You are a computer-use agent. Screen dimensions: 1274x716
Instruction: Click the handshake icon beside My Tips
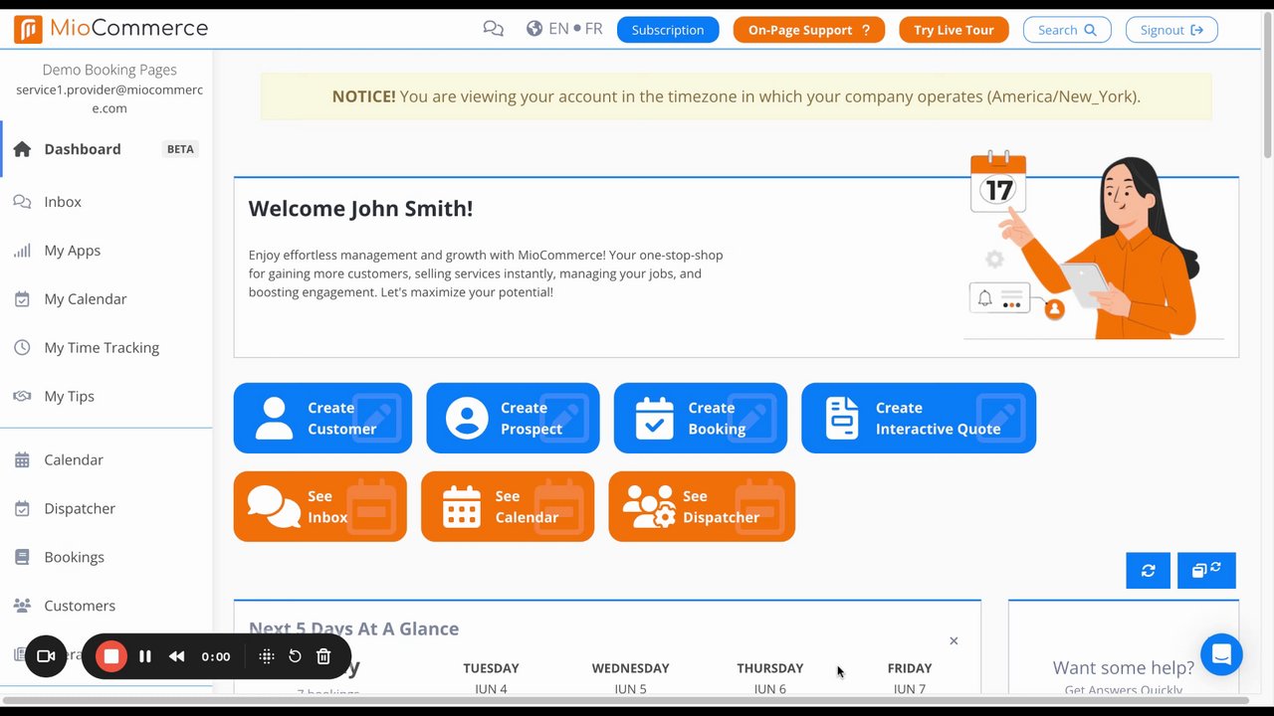click(22, 396)
